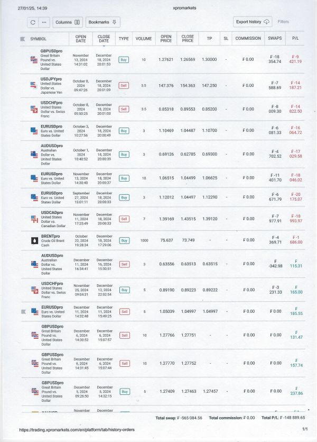Click first GBPUSDpro flag icon
Viewport: 317px width, 442px height.
click(34, 60)
